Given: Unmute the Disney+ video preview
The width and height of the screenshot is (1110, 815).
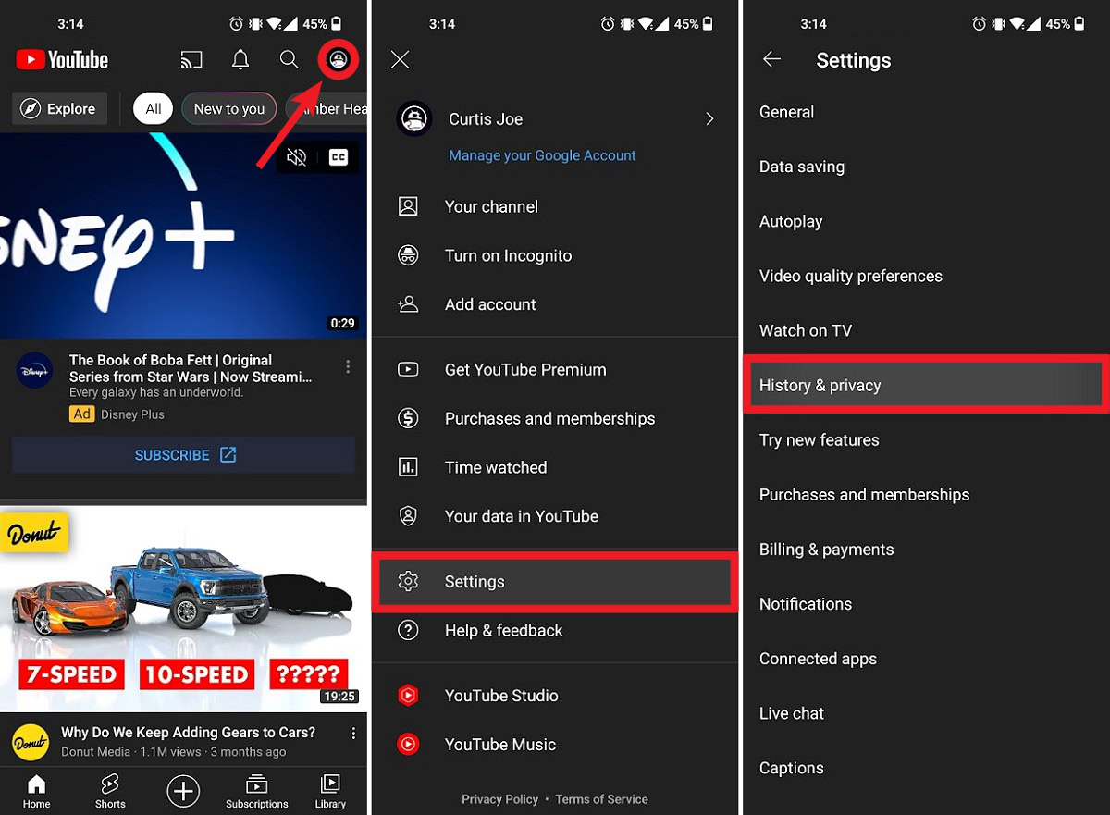Looking at the screenshot, I should click(296, 157).
